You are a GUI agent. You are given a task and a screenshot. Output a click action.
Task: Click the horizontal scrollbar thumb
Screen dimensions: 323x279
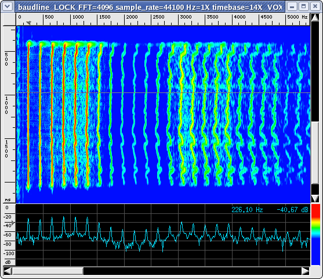pos(48,271)
